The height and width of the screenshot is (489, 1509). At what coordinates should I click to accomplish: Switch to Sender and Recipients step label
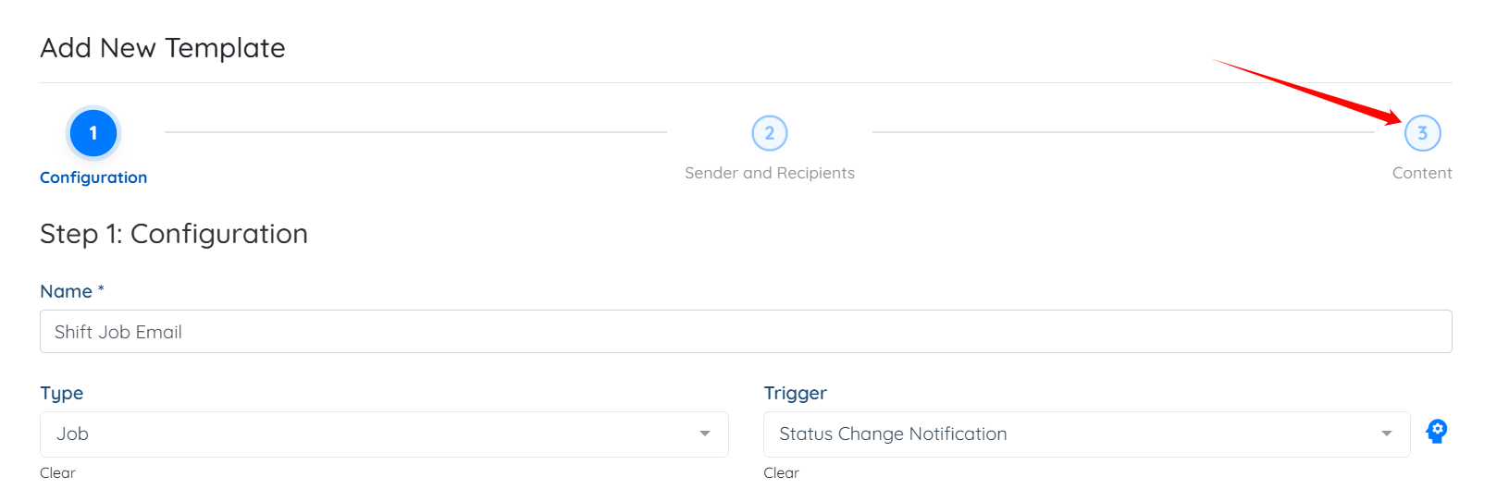(770, 173)
